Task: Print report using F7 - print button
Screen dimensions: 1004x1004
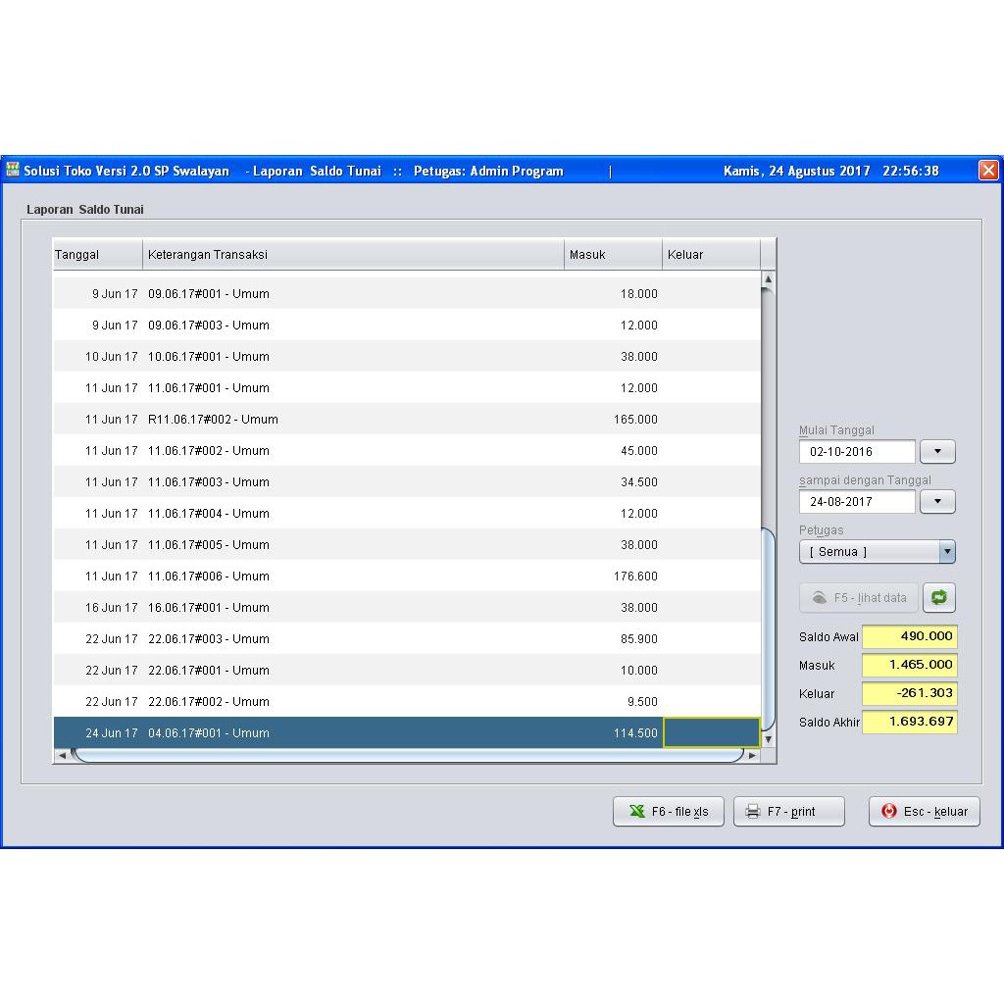Action: [789, 811]
